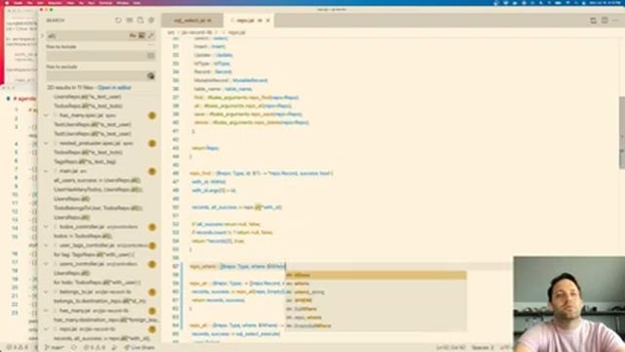Toggle the search details ellipsis
Viewport: 625px width, 352px height.
[150, 45]
